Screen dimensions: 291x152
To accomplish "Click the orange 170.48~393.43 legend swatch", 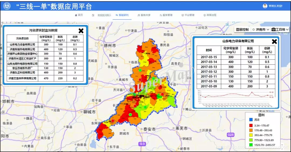I will tap(251, 130).
